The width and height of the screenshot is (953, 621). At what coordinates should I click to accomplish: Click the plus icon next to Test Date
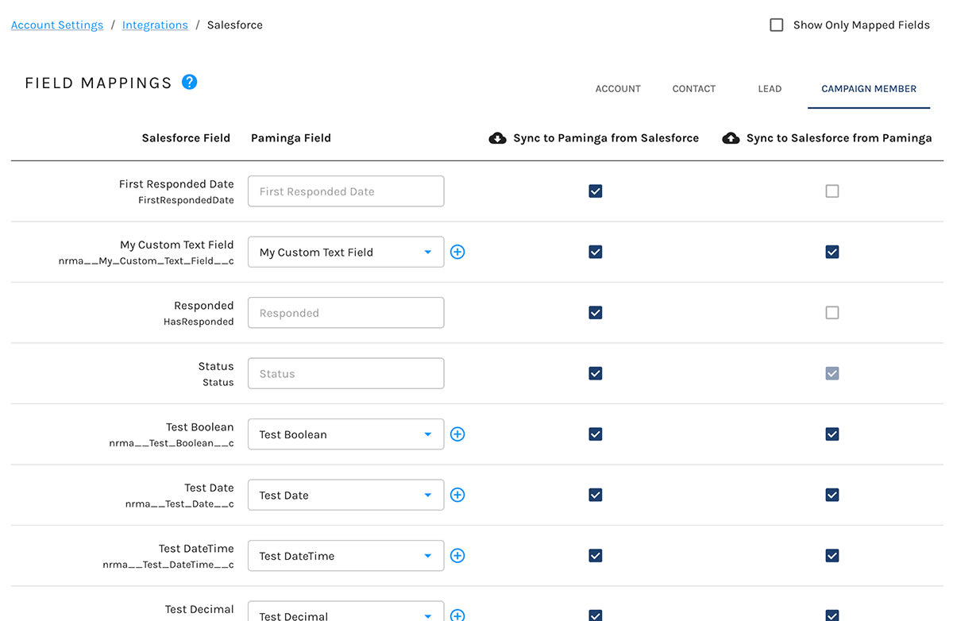pyautogui.click(x=457, y=495)
